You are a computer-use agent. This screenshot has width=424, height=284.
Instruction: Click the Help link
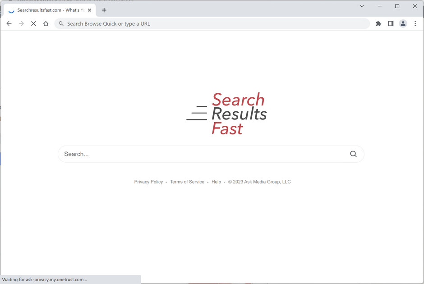216,182
